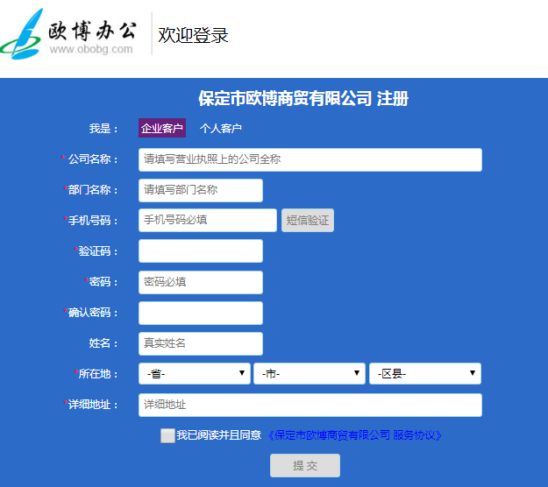The width and height of the screenshot is (548, 487).
Task: Click the 欢迎登录 header text
Action: (193, 35)
